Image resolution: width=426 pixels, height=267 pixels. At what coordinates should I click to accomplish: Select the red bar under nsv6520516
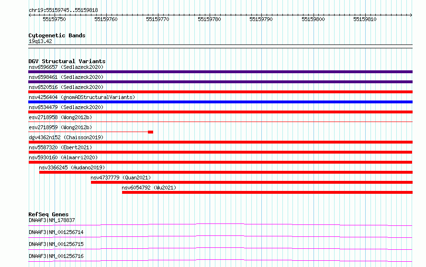pyautogui.click(x=220, y=92)
